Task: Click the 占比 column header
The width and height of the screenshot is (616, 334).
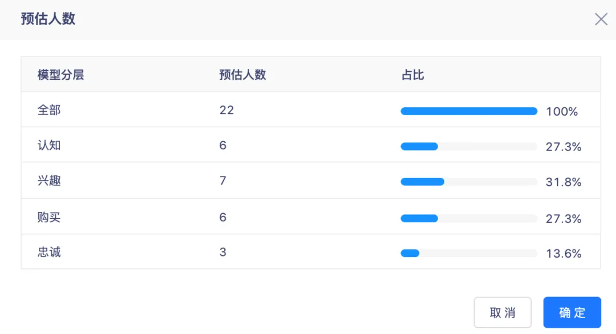Action: point(412,75)
